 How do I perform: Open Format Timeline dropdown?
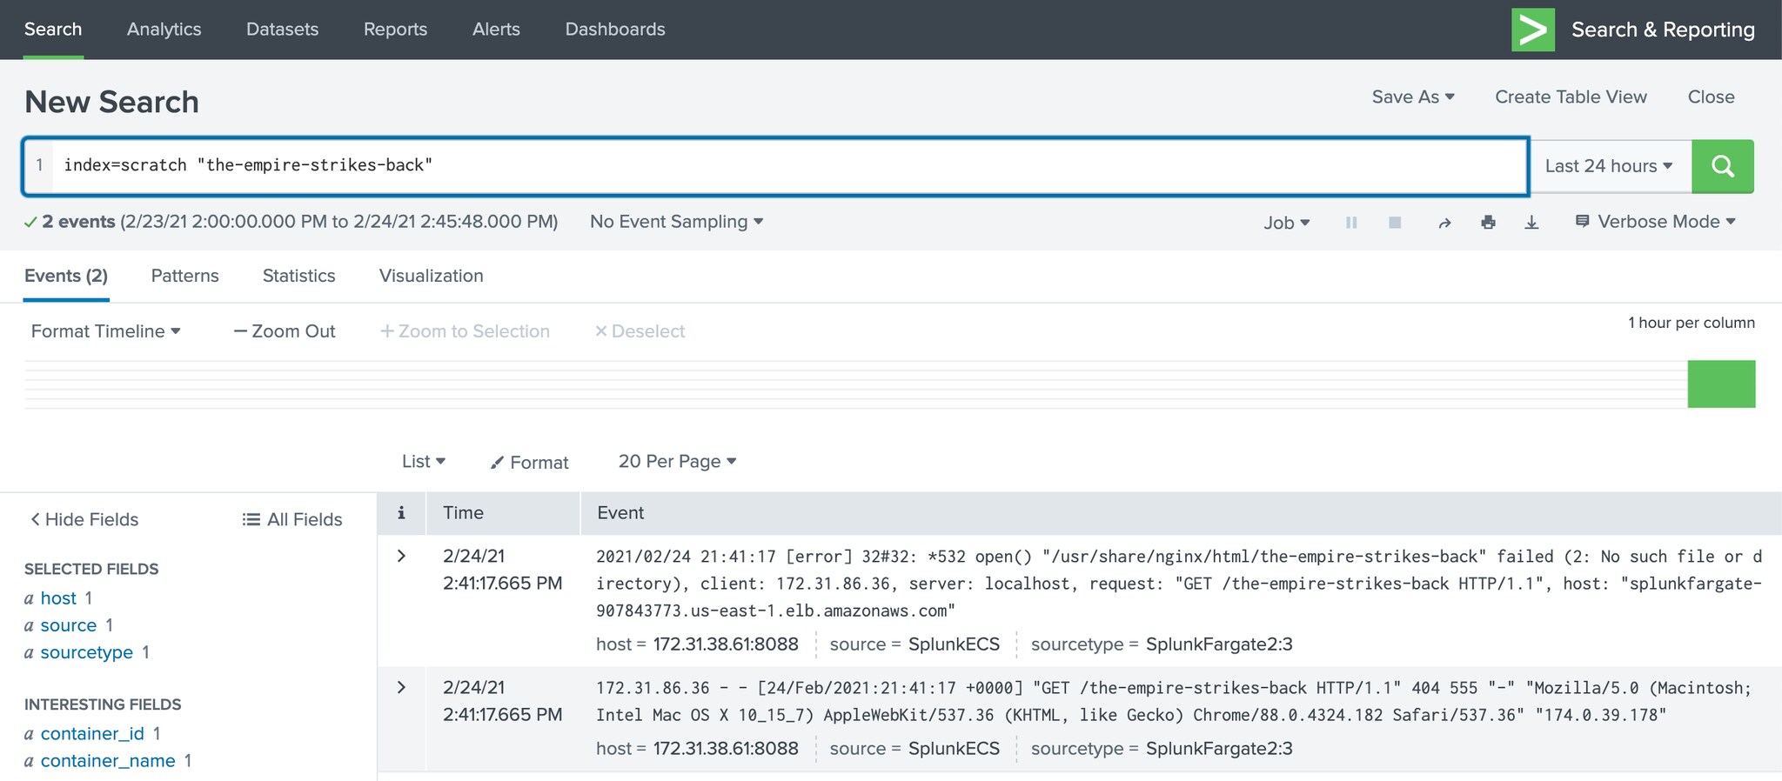pyautogui.click(x=106, y=331)
